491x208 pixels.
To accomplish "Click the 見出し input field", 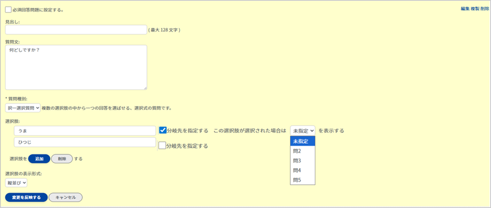I will coord(75,29).
